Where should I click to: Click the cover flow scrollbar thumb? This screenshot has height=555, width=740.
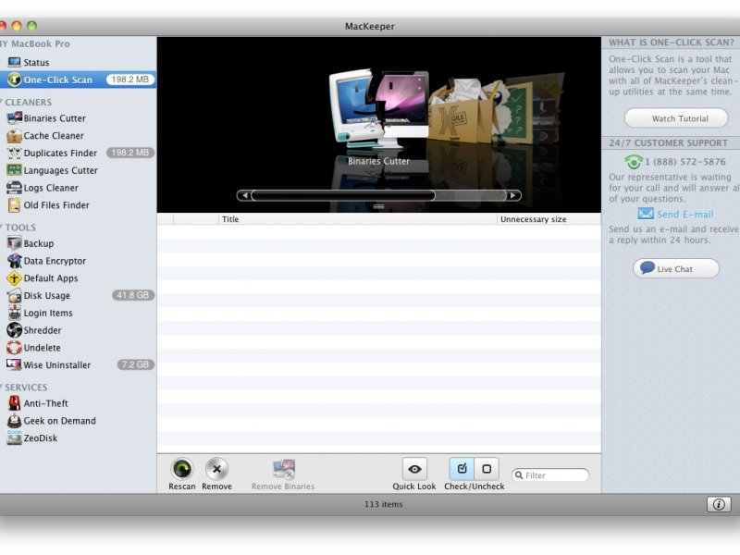[x=343, y=195]
